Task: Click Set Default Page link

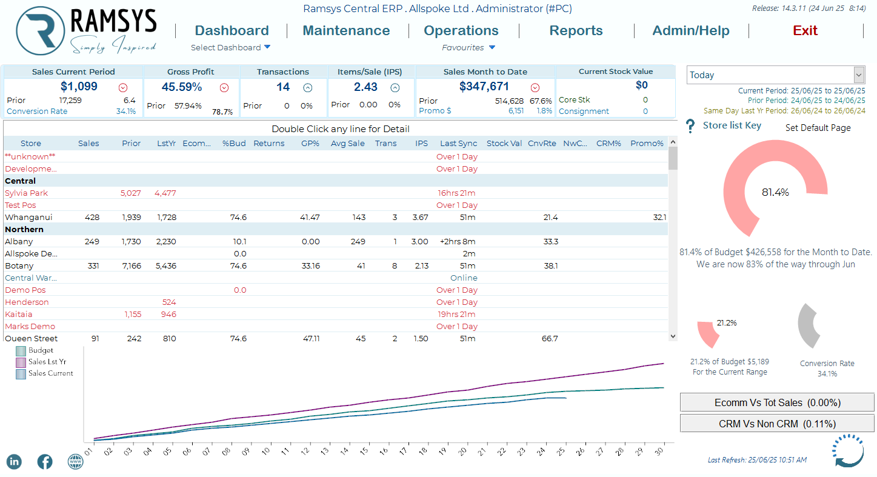Action: tap(818, 128)
